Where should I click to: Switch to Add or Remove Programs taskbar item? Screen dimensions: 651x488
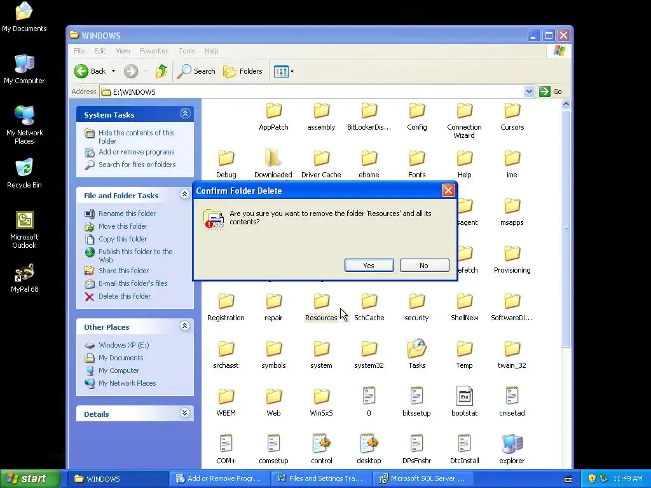point(219,478)
